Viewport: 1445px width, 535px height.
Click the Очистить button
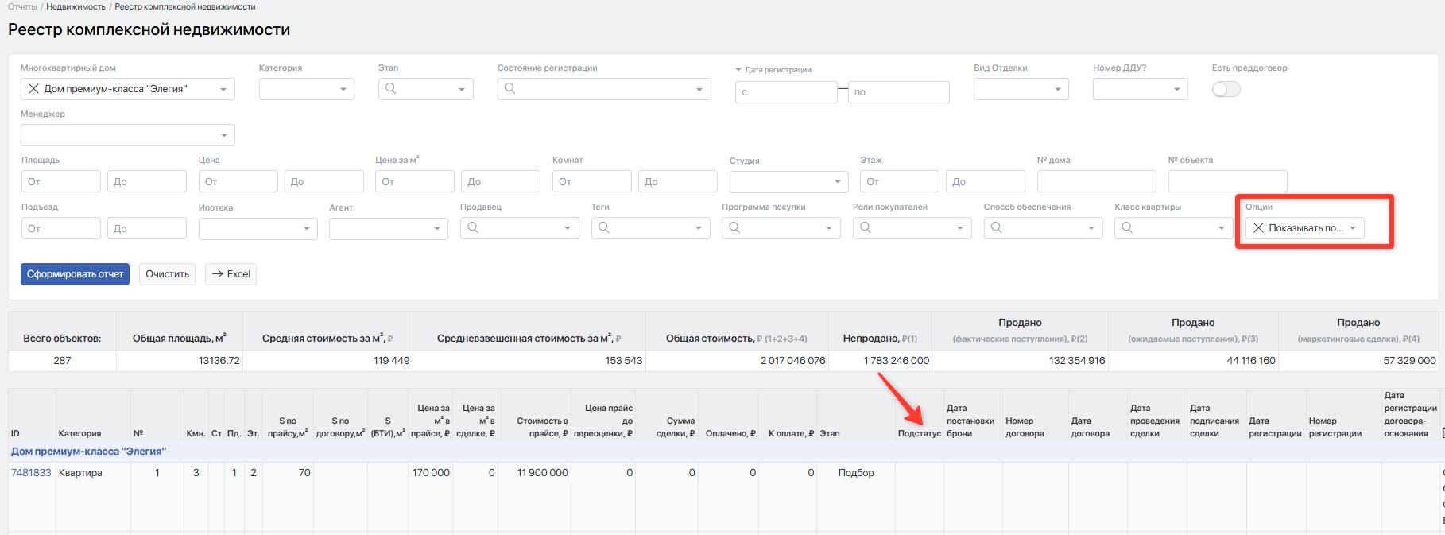point(167,274)
